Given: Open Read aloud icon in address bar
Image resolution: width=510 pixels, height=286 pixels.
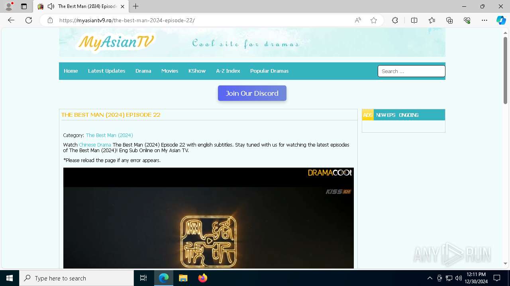Looking at the screenshot, I should [x=358, y=20].
